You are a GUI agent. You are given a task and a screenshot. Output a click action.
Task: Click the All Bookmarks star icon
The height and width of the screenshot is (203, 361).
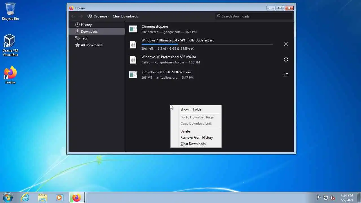(77, 45)
